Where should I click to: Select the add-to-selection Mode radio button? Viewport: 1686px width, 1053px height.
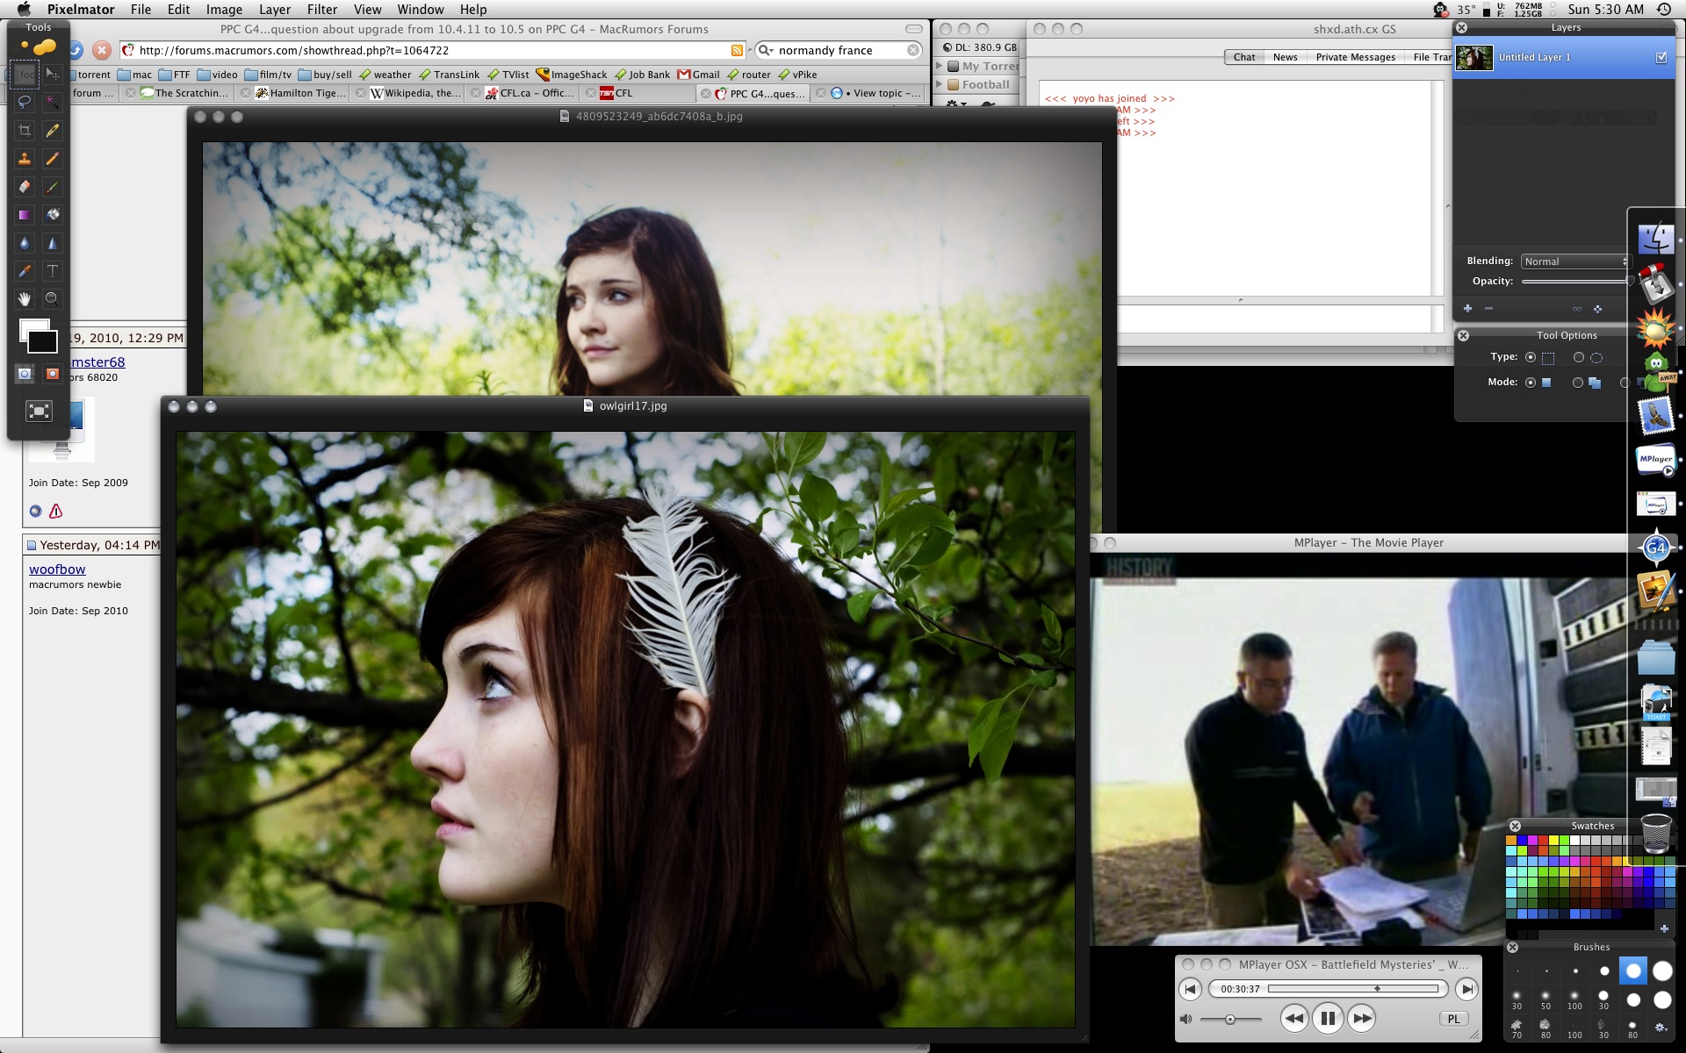(1578, 383)
